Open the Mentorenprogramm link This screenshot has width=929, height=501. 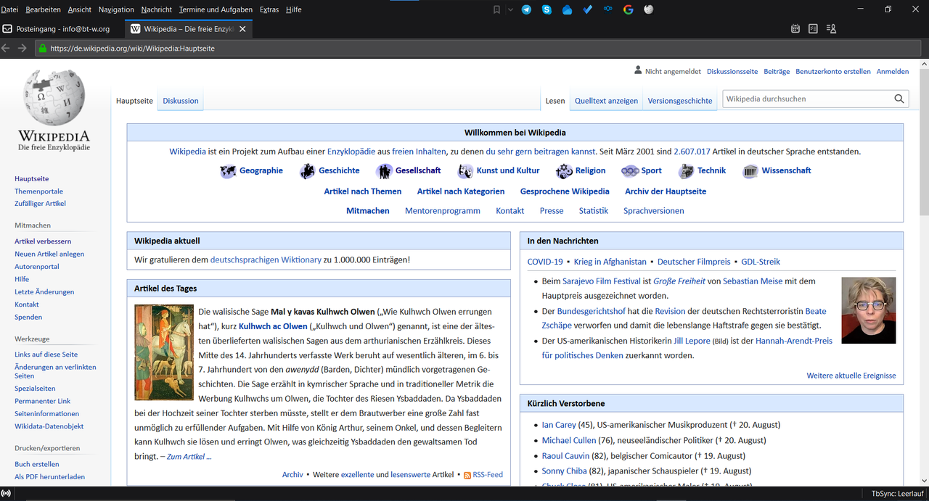click(x=443, y=211)
